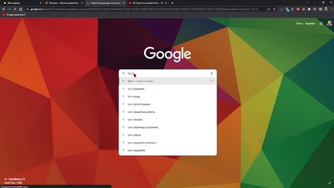
Task: Open Chrome profile avatar in toolbar
Action: (x=326, y=9)
